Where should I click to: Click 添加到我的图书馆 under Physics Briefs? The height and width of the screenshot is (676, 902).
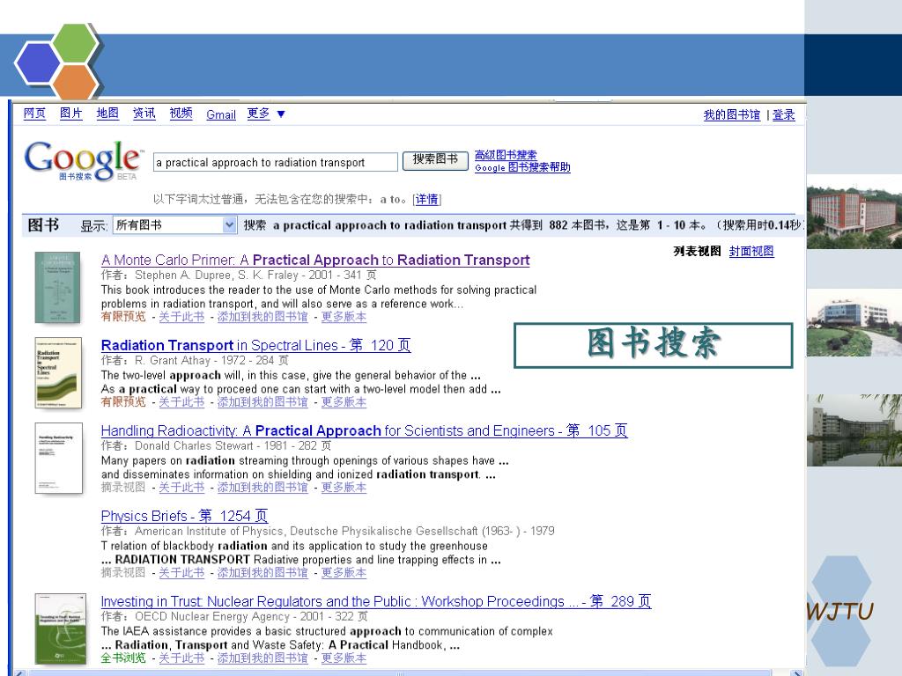pos(262,572)
